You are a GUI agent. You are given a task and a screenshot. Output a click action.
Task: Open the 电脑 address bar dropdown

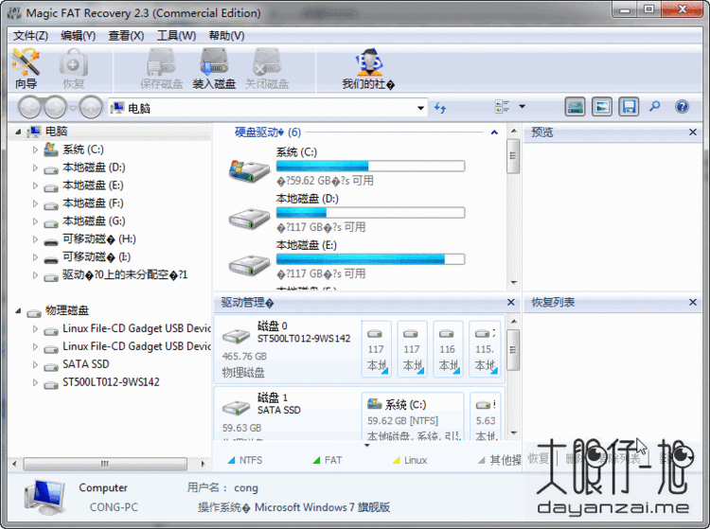tap(420, 108)
